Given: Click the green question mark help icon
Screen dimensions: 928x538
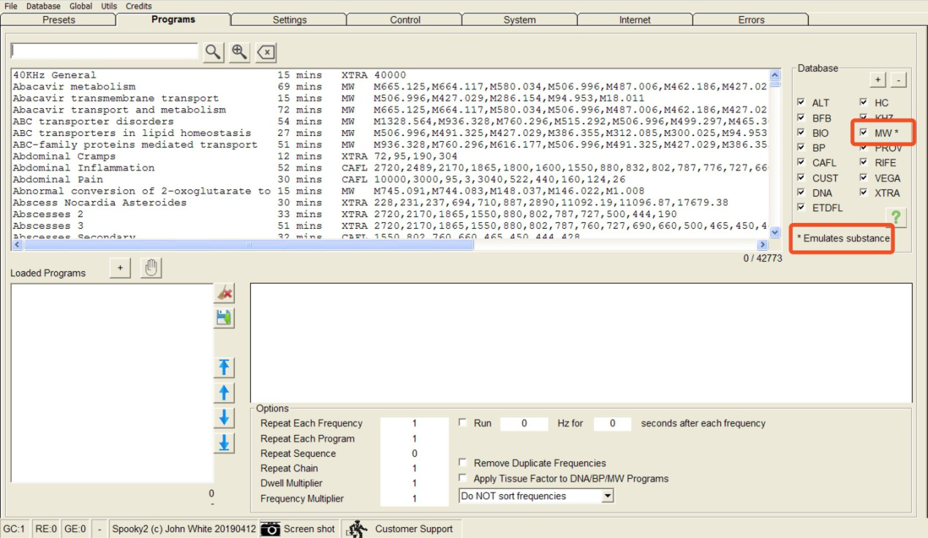Looking at the screenshot, I should [x=896, y=217].
